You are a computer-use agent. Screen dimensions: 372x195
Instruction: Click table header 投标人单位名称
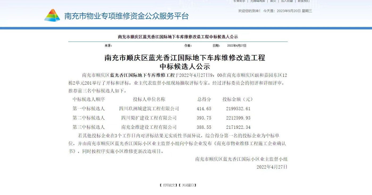tap(149, 99)
